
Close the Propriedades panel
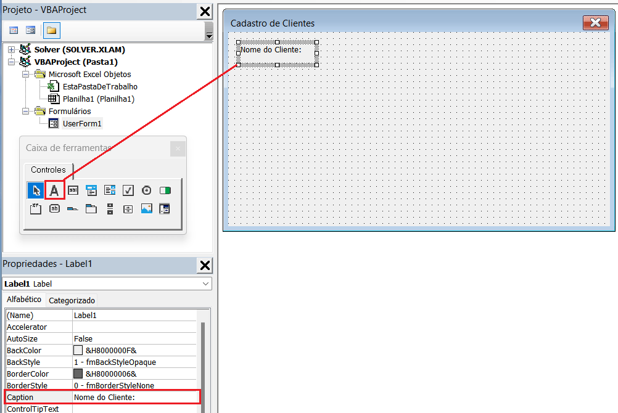[x=205, y=265]
